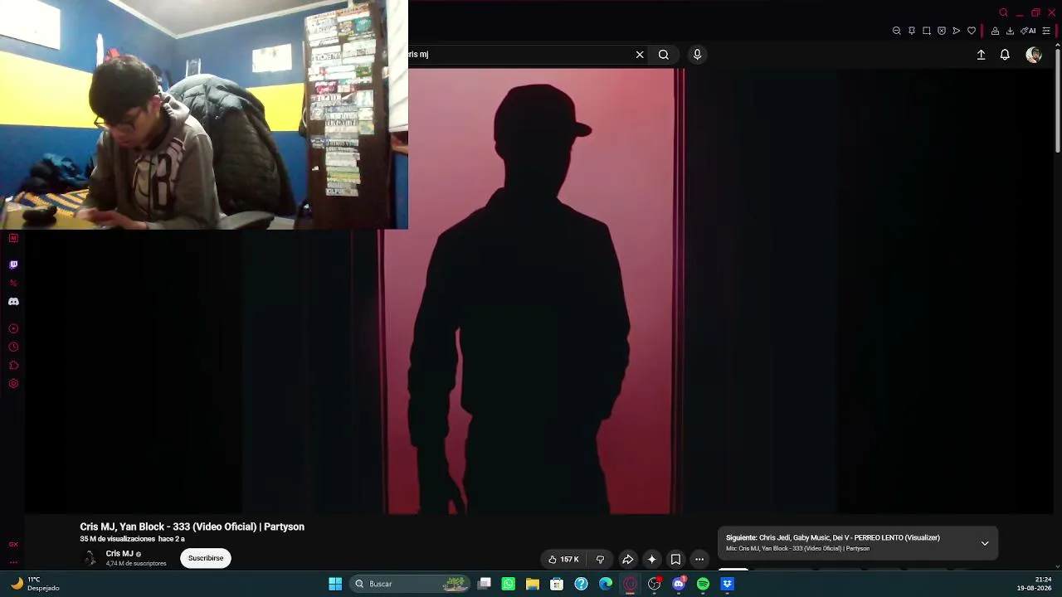Share the video with the arrow button
1062x597 pixels.
(x=628, y=560)
